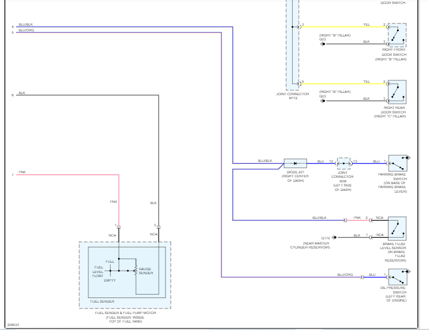Click the Fuel Level Float label

click(98, 271)
